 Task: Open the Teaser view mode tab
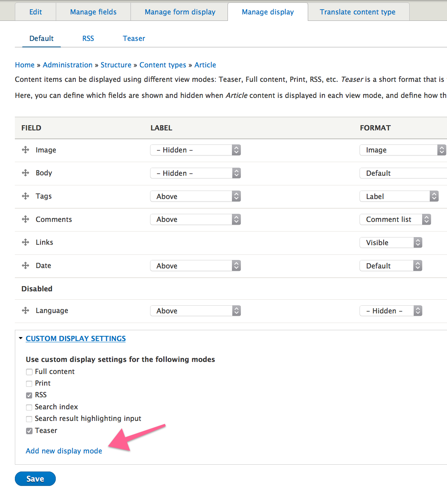coord(134,38)
